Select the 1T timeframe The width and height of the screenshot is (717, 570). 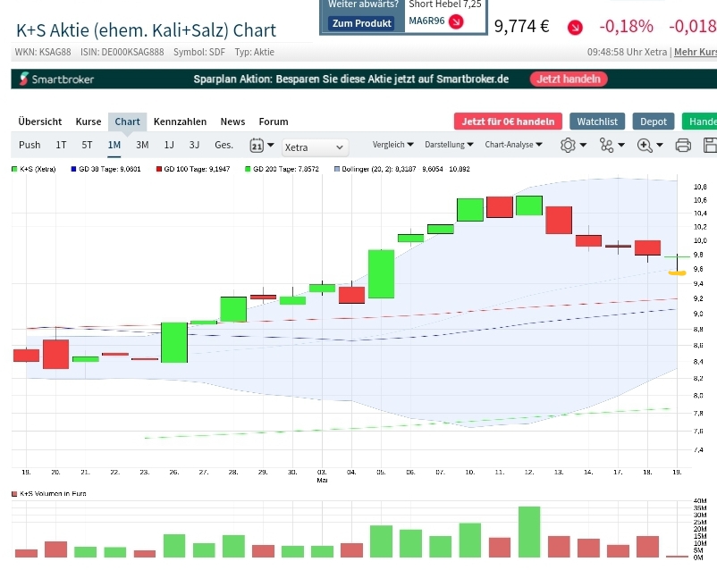pyautogui.click(x=61, y=145)
